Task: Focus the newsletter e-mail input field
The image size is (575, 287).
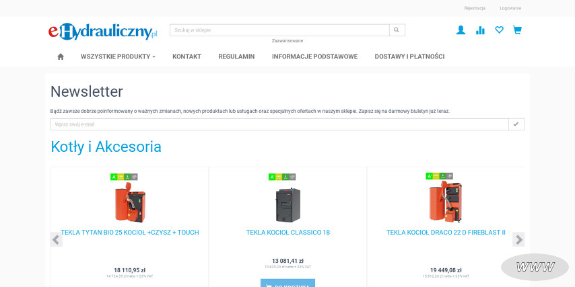Action: 279,124
